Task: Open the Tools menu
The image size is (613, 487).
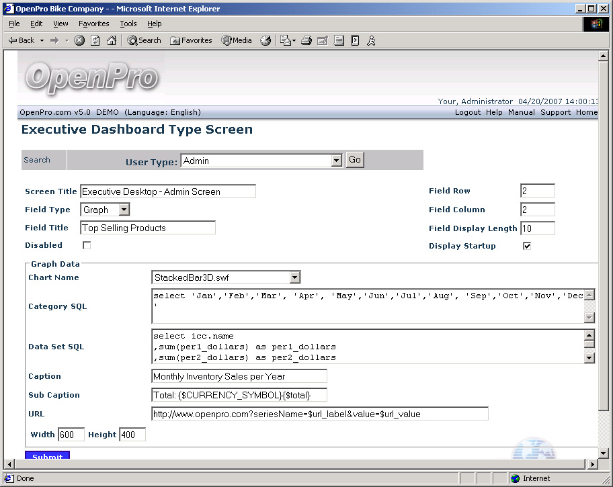Action: click(x=128, y=24)
